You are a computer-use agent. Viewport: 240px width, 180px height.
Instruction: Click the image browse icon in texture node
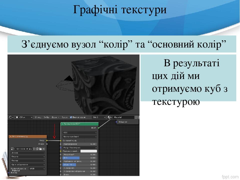pos(13,149)
